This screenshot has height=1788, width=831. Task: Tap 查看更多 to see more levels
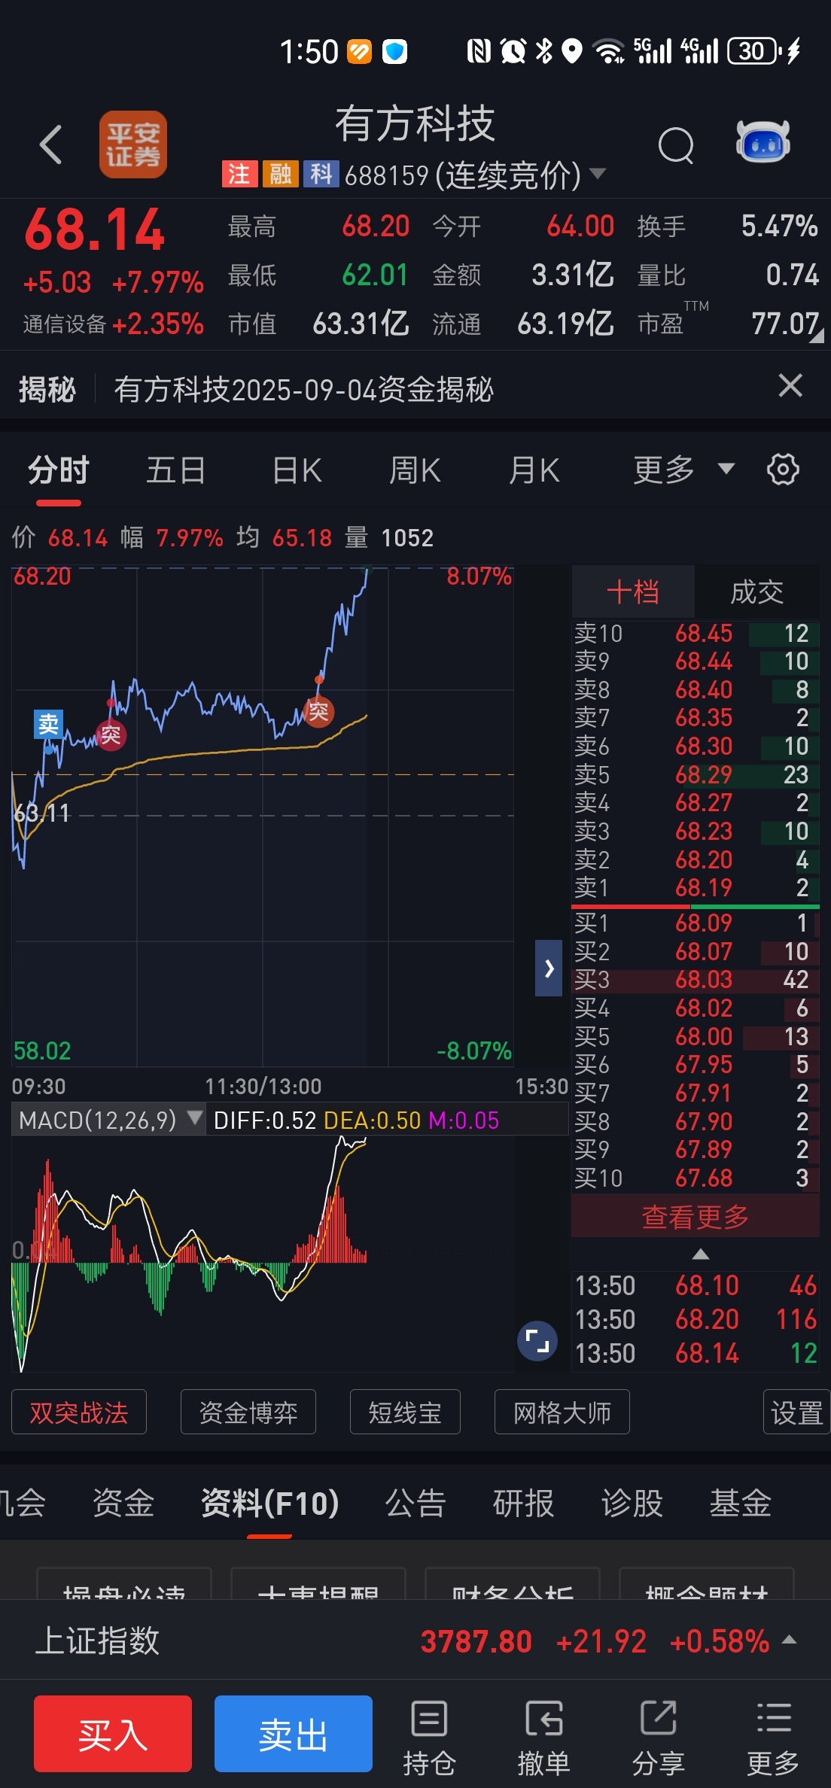coord(696,1216)
